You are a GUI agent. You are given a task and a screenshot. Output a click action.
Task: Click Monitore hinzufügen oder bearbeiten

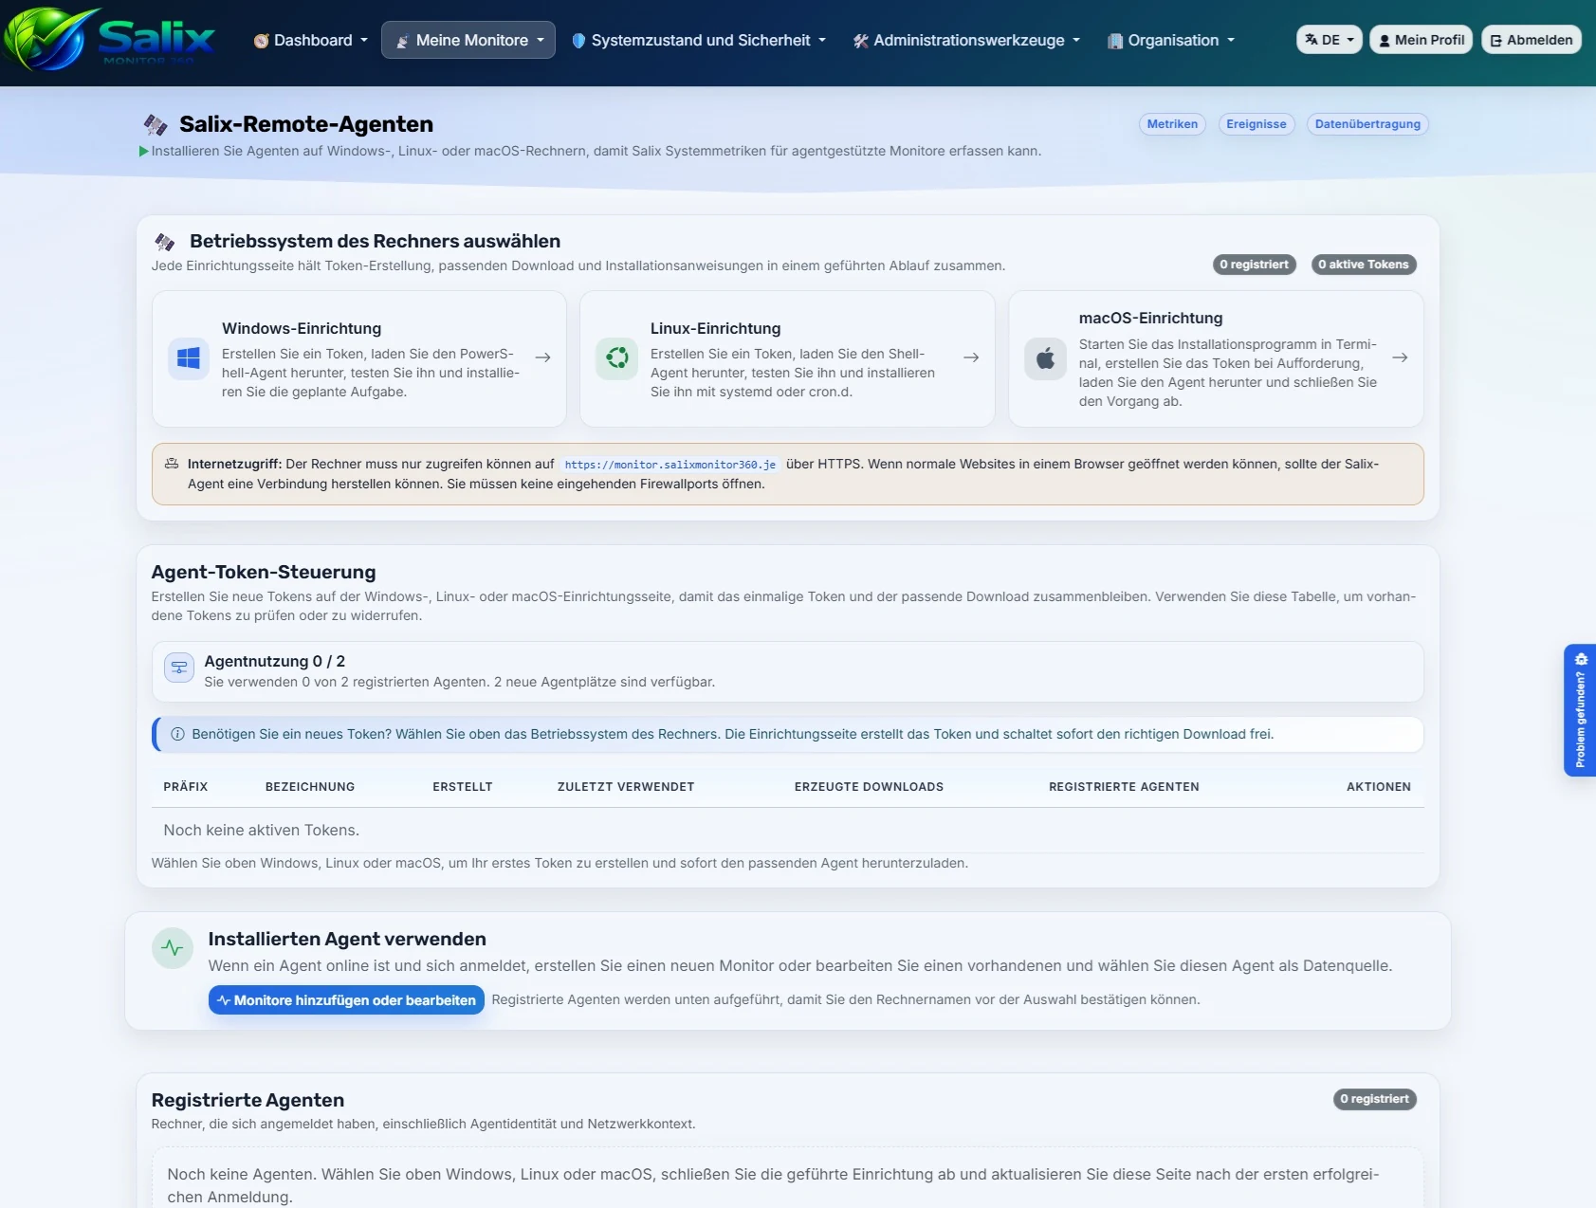click(x=346, y=1000)
